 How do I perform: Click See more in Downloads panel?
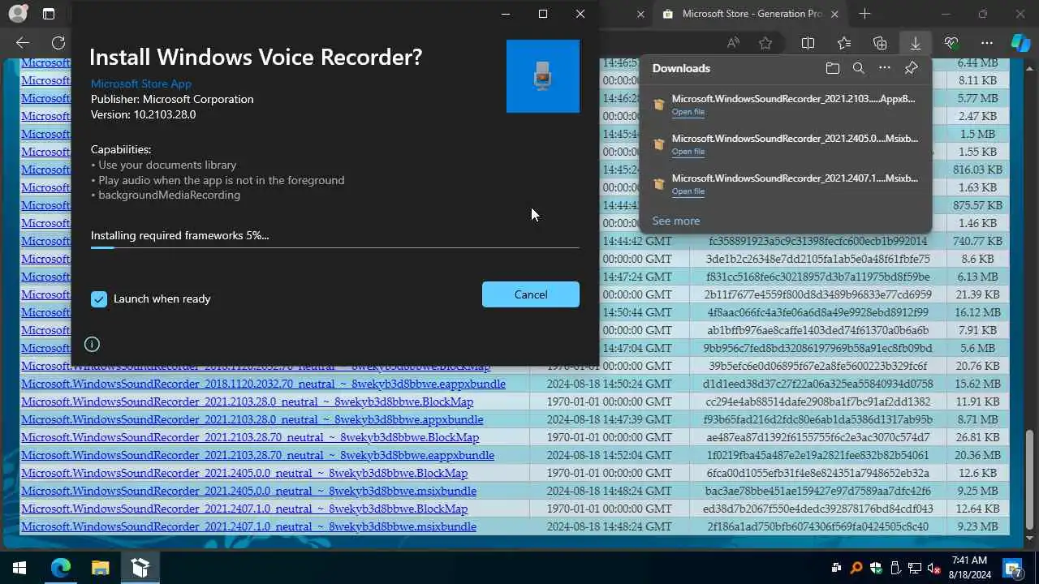click(x=675, y=221)
